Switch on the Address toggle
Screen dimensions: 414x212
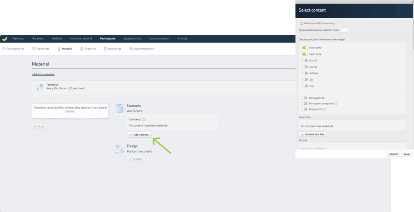[305, 73]
